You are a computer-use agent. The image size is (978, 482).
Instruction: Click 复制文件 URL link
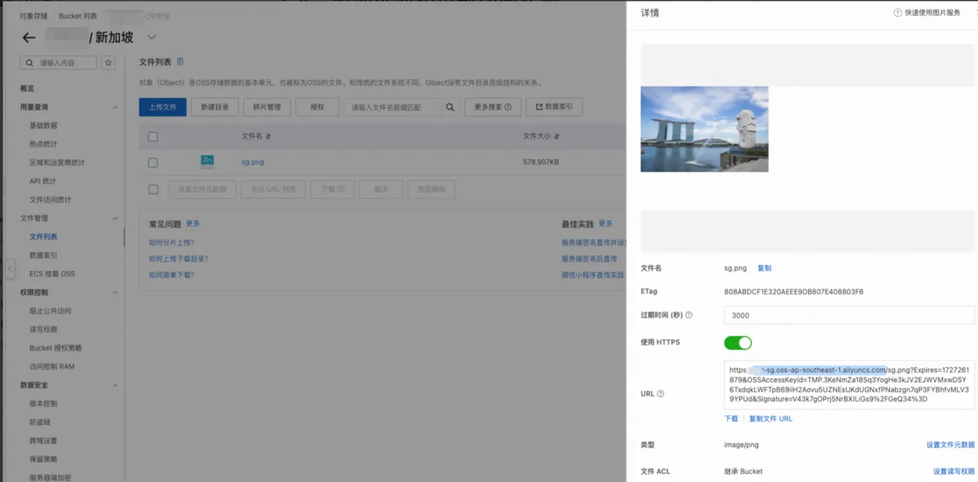click(771, 418)
